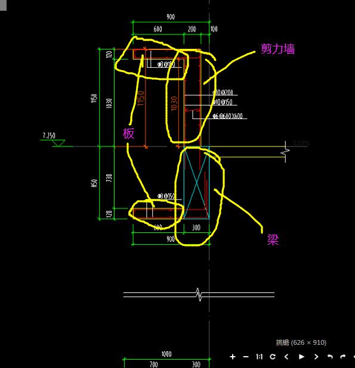Click the magenta 梁 annotation label
Viewport: 355px width, 368px height.
[273, 239]
